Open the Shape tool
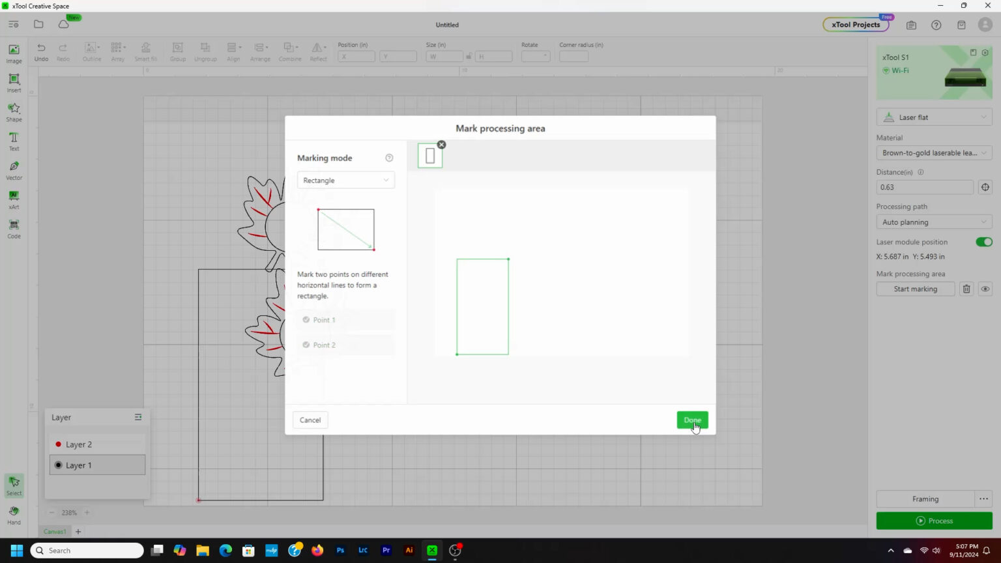Image resolution: width=1001 pixels, height=563 pixels. point(14,111)
